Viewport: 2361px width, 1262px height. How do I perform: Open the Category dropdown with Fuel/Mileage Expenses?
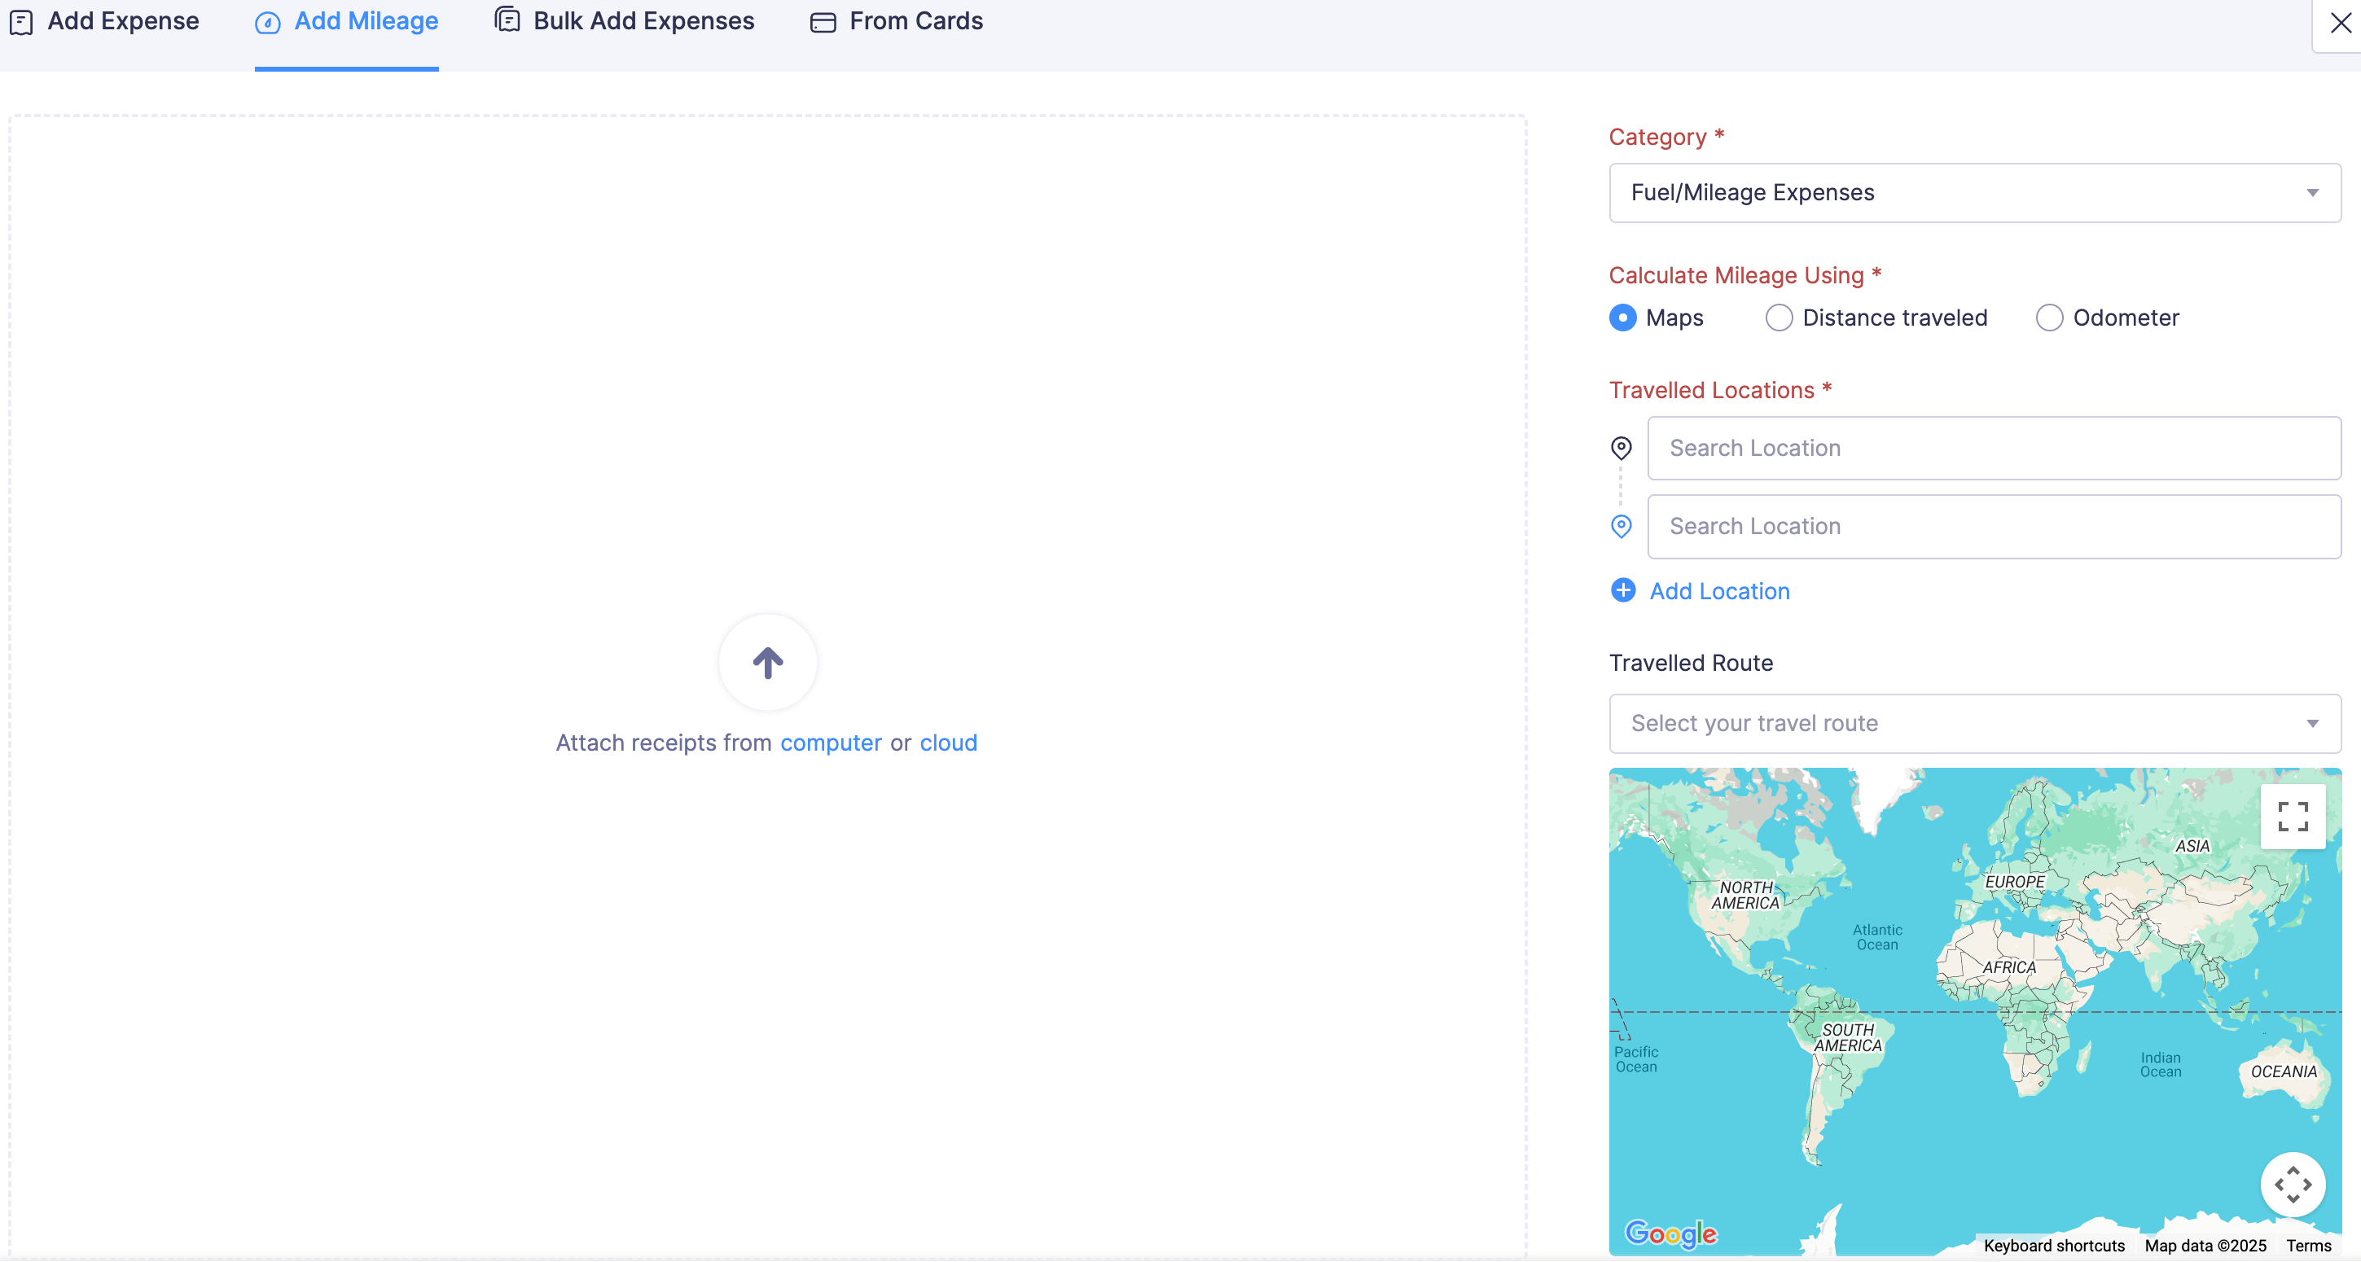pos(1974,192)
